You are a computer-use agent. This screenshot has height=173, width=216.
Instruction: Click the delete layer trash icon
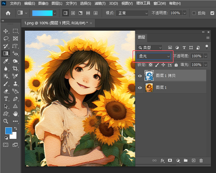click(201, 160)
